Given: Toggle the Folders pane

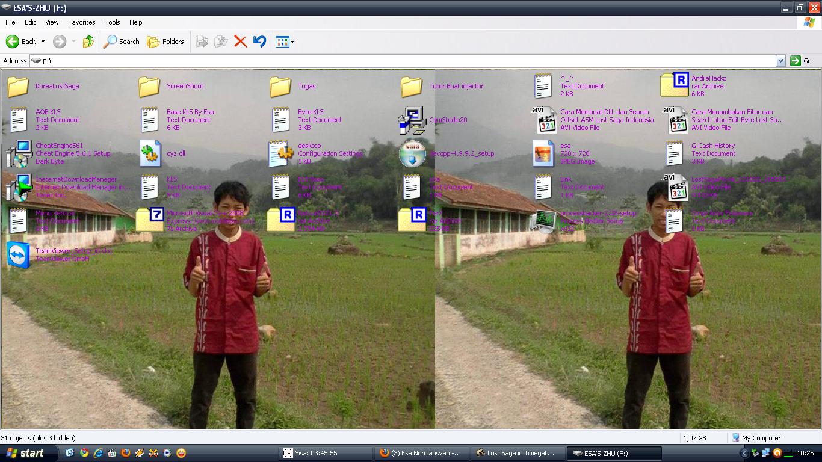Looking at the screenshot, I should coord(166,42).
